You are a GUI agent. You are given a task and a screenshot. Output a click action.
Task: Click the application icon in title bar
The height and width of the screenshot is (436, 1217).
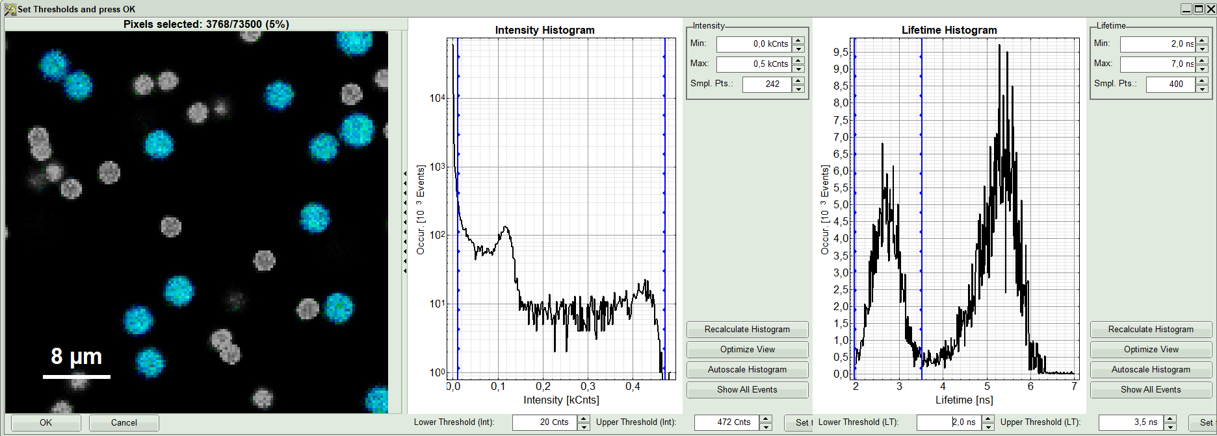[x=10, y=9]
